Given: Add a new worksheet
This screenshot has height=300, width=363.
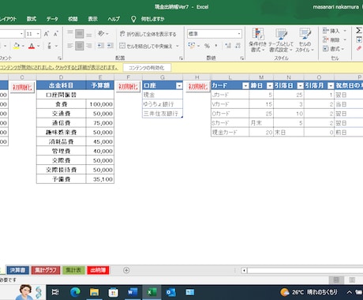Looking at the screenshot, I should click(126, 270).
